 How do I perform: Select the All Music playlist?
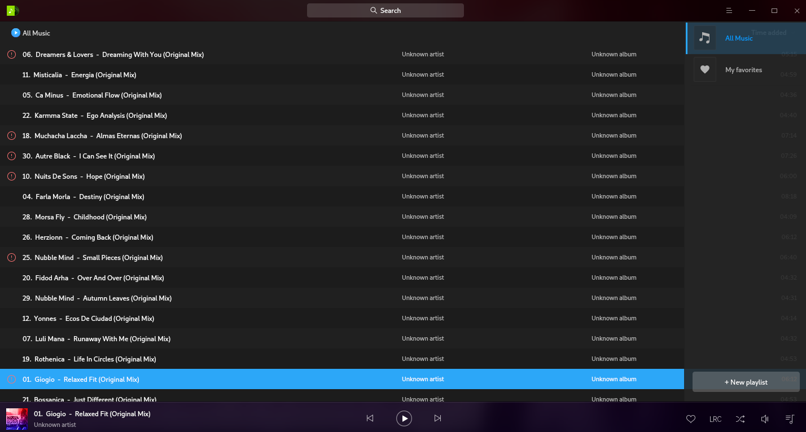(738, 38)
